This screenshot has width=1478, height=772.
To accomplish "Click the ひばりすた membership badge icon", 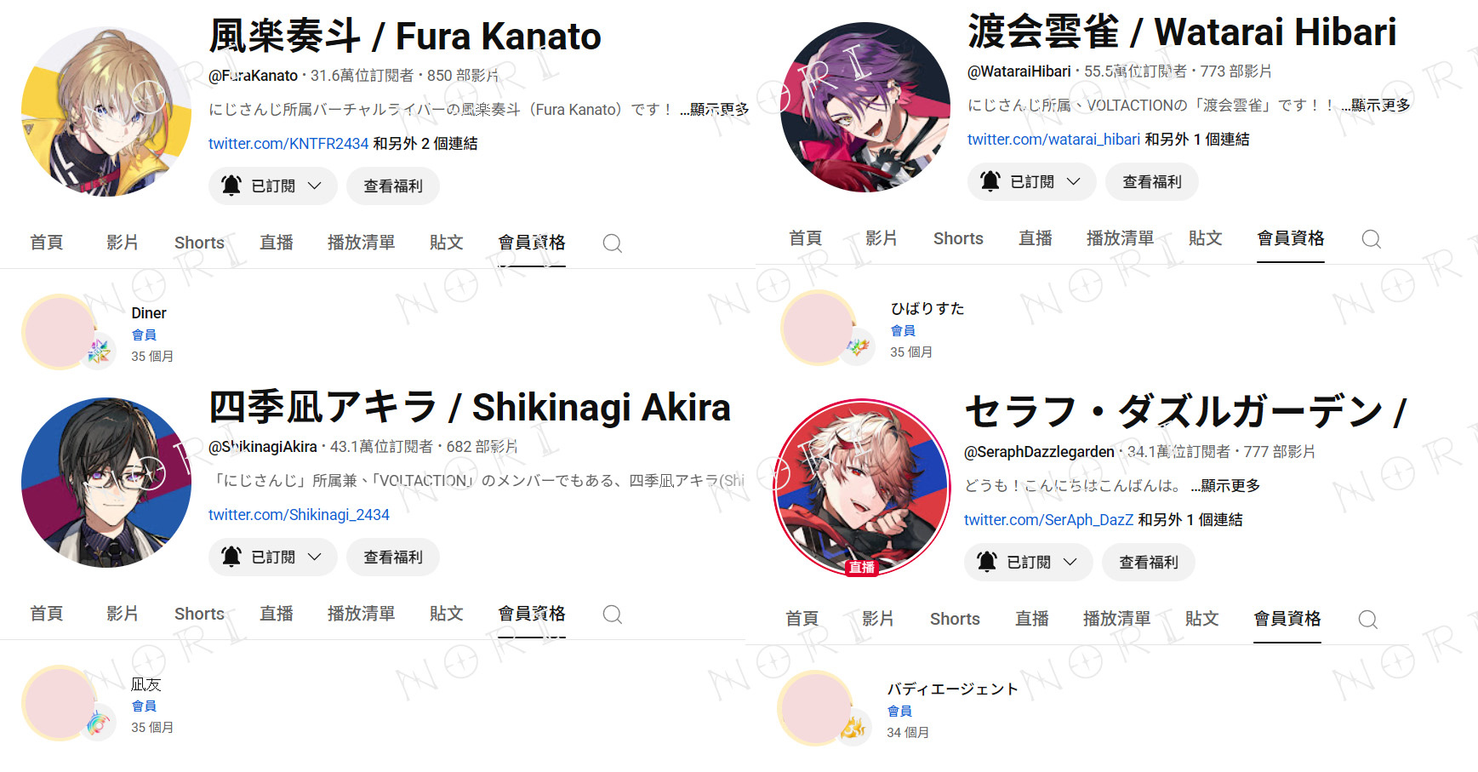I will 858,346.
